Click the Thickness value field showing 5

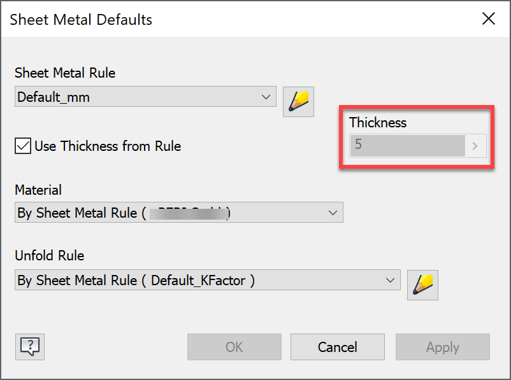point(408,146)
